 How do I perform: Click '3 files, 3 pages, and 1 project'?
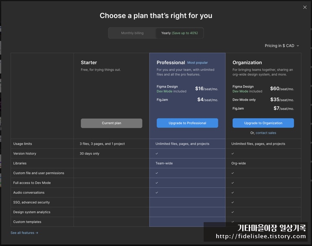point(102,144)
